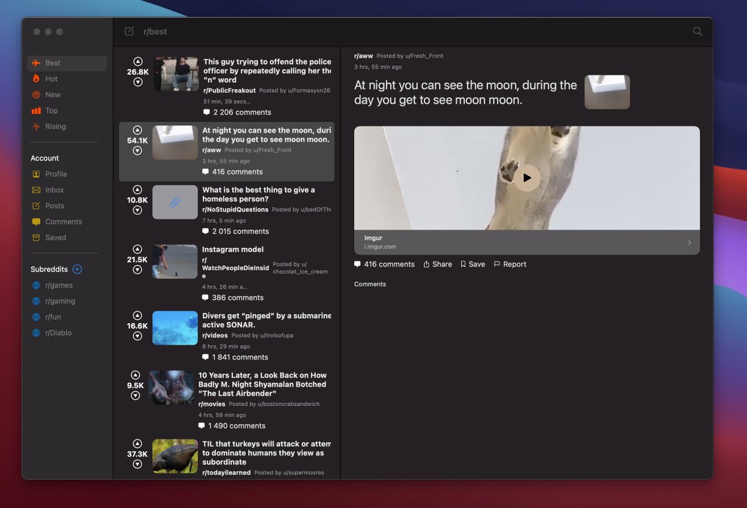Open r/todayilearned subreddit link
747x508 pixels.
click(x=227, y=473)
